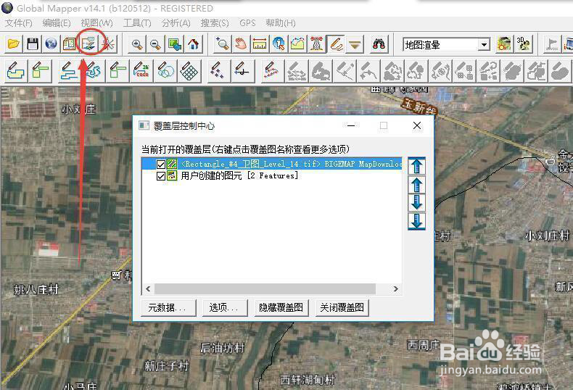Open the 地图渲晕 shader dropdown
The height and width of the screenshot is (390, 573).
pos(485,44)
